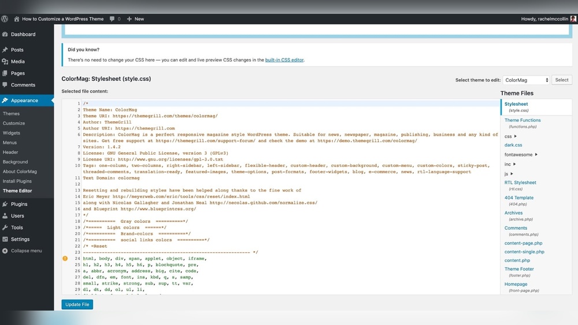Image resolution: width=578 pixels, height=325 pixels.
Task: Click the Tools wrench icon
Action: [x=5, y=227]
